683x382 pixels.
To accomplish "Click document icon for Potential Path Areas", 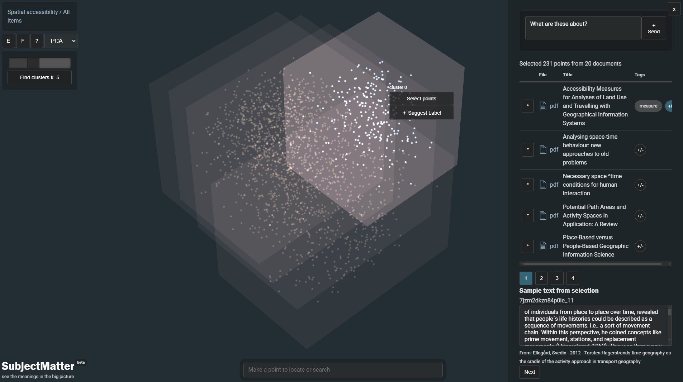I will pyautogui.click(x=543, y=216).
